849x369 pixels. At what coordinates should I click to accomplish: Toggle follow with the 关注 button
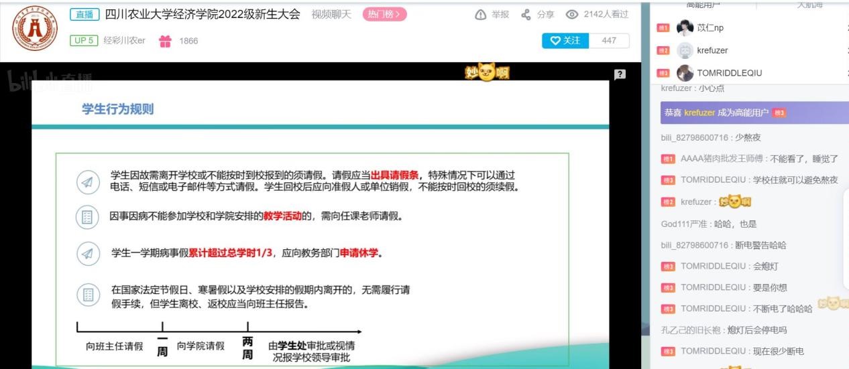pos(565,41)
